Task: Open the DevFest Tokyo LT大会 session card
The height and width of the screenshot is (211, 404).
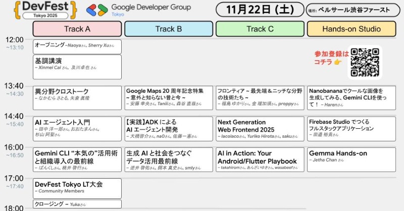Action: (77, 189)
